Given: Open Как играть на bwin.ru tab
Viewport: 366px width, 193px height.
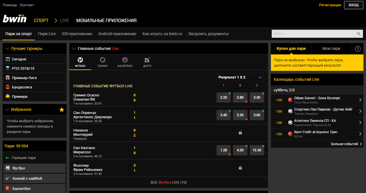Looking at the screenshot, I should pyautogui.click(x=162, y=34).
